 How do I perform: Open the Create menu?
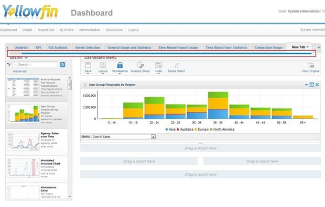click(27, 30)
